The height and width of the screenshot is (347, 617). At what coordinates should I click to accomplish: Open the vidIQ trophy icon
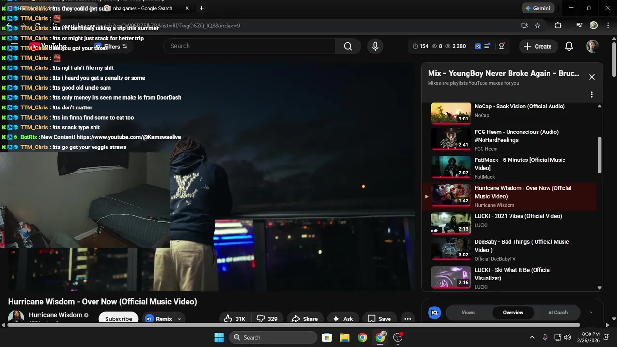tap(501, 46)
